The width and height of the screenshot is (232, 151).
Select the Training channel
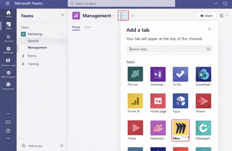(x=33, y=64)
